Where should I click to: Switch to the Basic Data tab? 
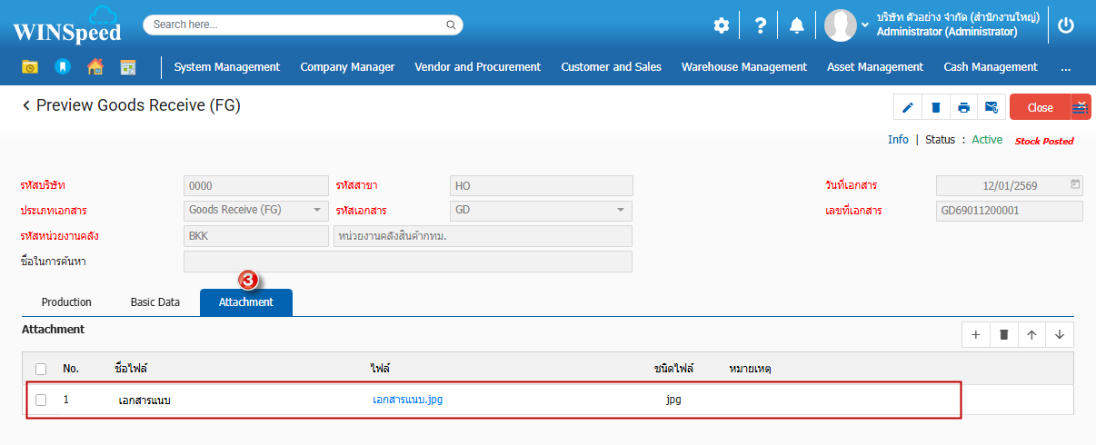pos(155,302)
